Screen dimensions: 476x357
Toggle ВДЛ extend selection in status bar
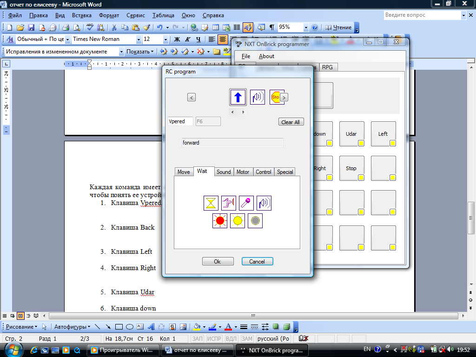coord(231,338)
